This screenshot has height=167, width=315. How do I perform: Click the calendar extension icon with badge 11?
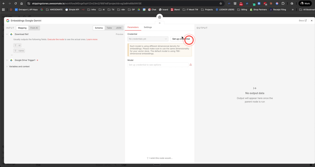point(265,4)
